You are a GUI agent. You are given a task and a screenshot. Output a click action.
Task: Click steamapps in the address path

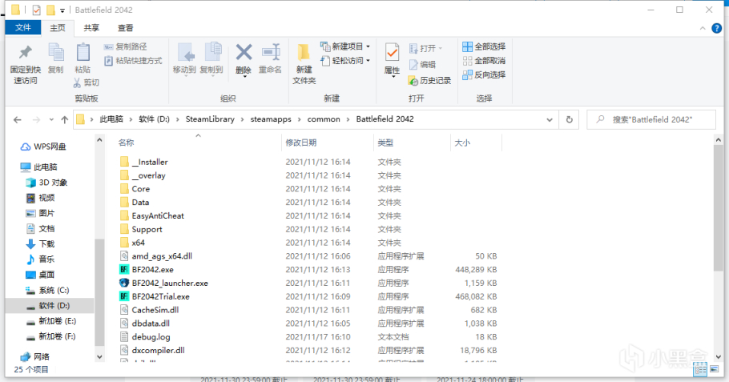click(271, 119)
